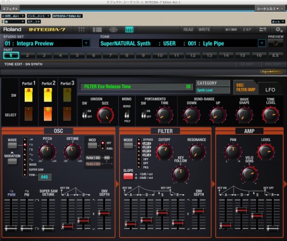Open the surround globe view icon
287x241 pixels.
pyautogui.click(x=113, y=29)
